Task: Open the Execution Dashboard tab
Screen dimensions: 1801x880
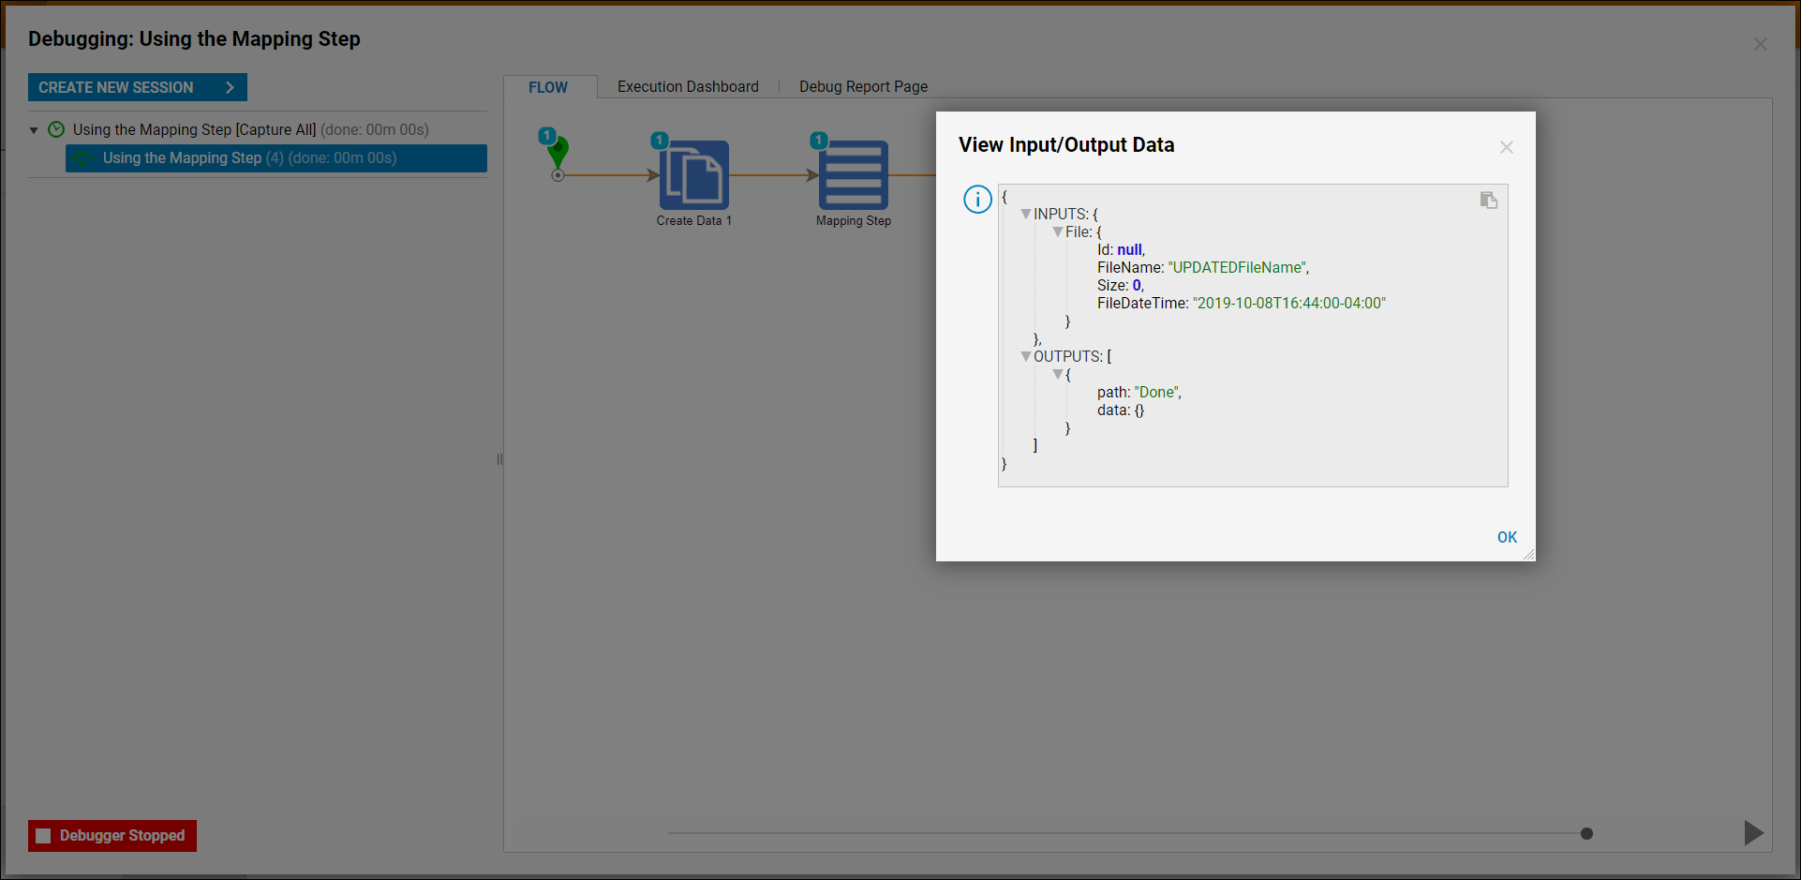Action: coord(688,86)
